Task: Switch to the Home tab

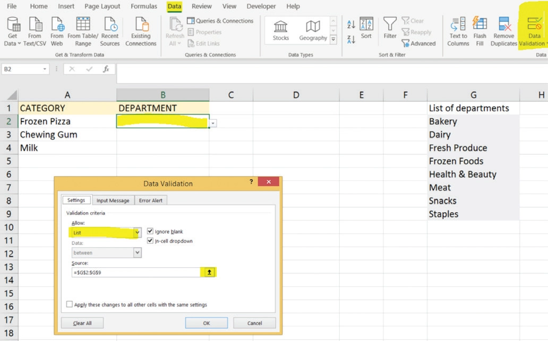Action: click(x=38, y=6)
